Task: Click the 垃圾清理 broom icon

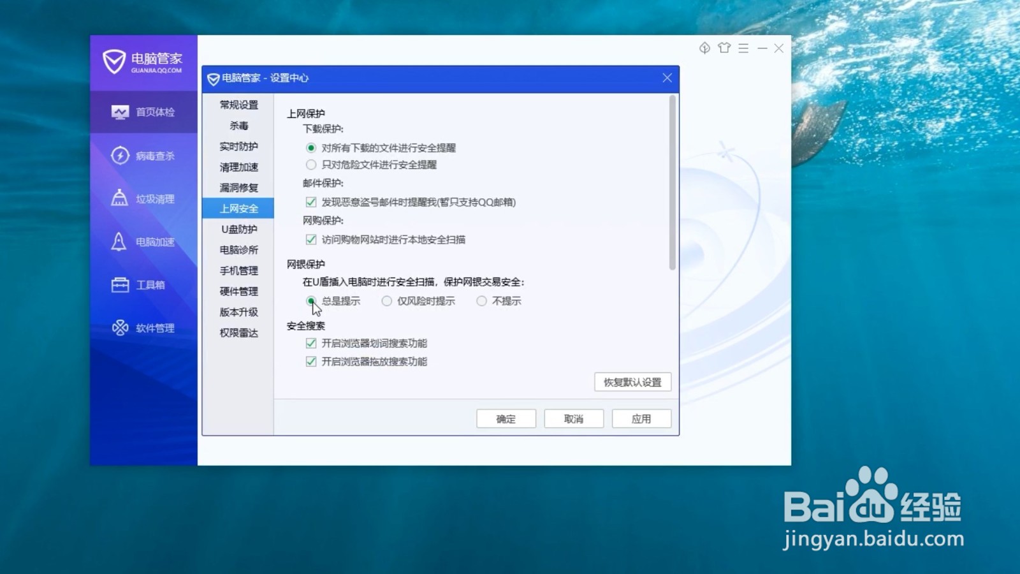Action: coord(119,198)
